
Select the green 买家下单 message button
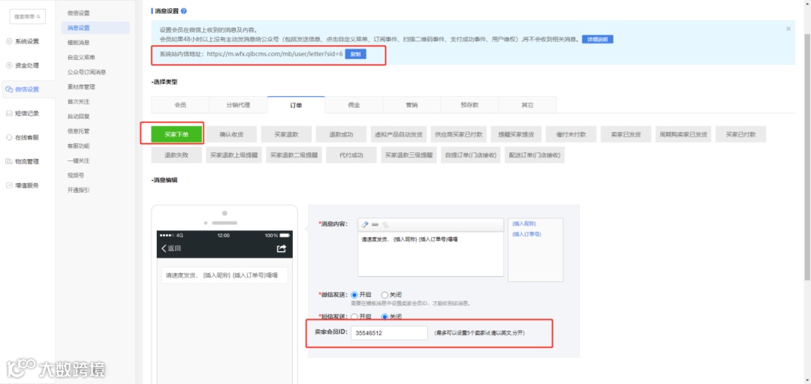[x=176, y=134]
